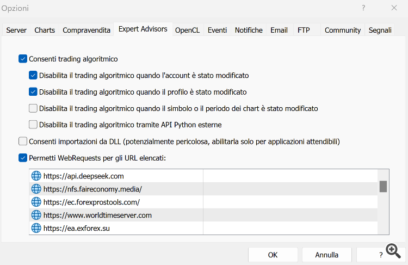The width and height of the screenshot is (408, 265).
Task: Click globe icon next to worldtimeserver.com
Action: [x=36, y=215]
